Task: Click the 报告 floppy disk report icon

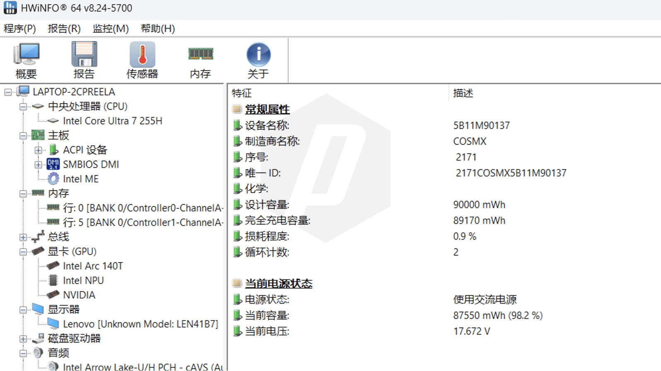Action: (84, 55)
